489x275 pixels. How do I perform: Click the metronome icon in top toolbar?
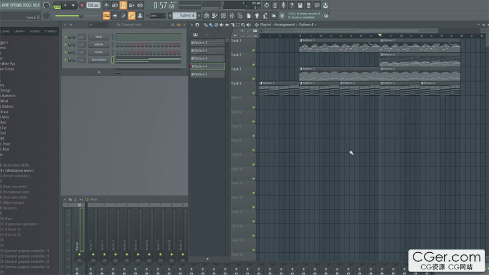tap(106, 5)
